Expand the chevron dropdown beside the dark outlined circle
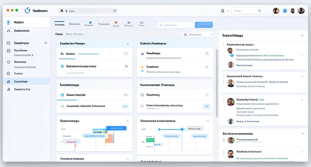The width and height of the screenshot is (311, 167). tap(207, 95)
